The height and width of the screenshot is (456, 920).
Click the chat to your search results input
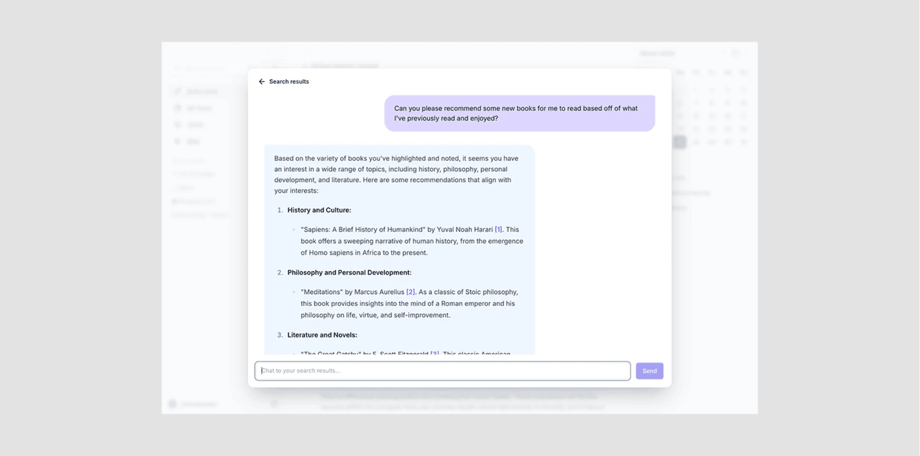tap(442, 370)
